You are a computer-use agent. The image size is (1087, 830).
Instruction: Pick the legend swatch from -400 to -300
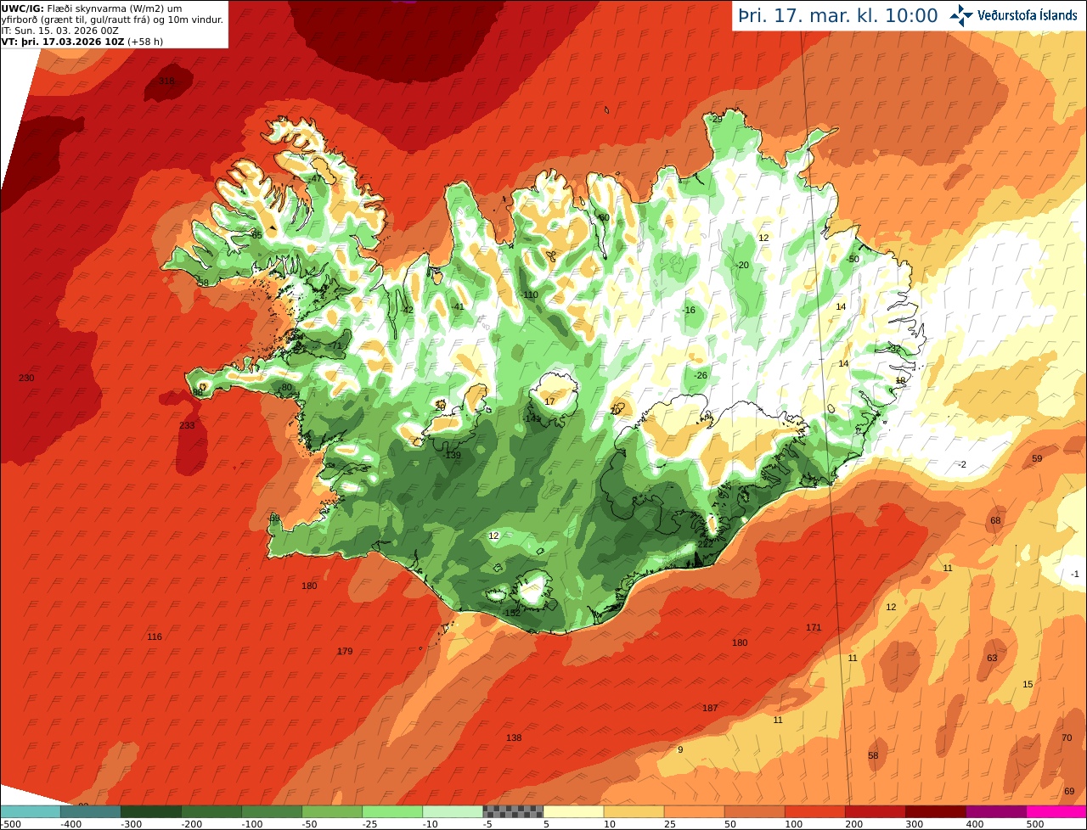pyautogui.click(x=90, y=811)
